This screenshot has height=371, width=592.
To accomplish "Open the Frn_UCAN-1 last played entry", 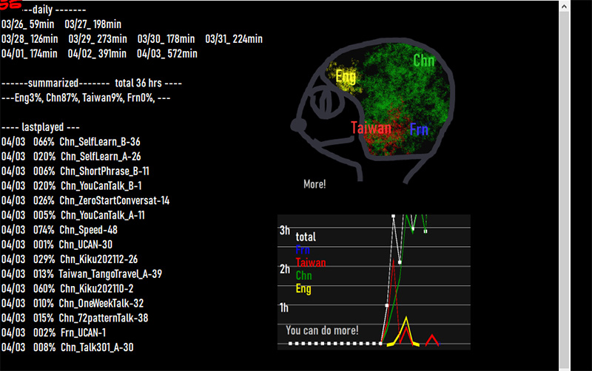I will coord(83,333).
